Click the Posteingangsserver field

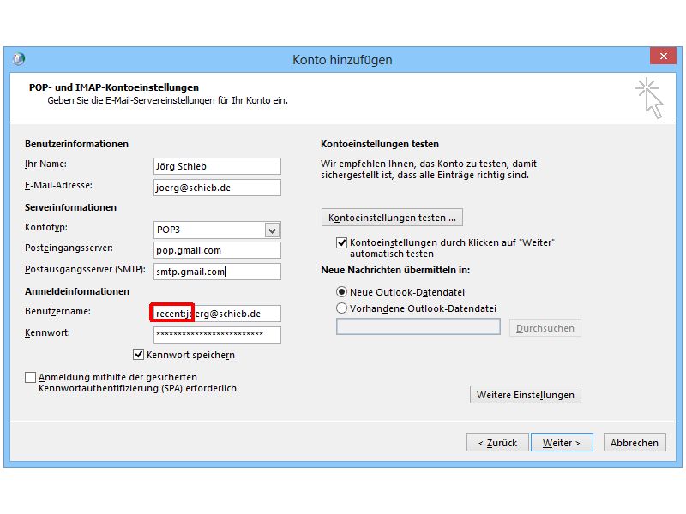[217, 250]
